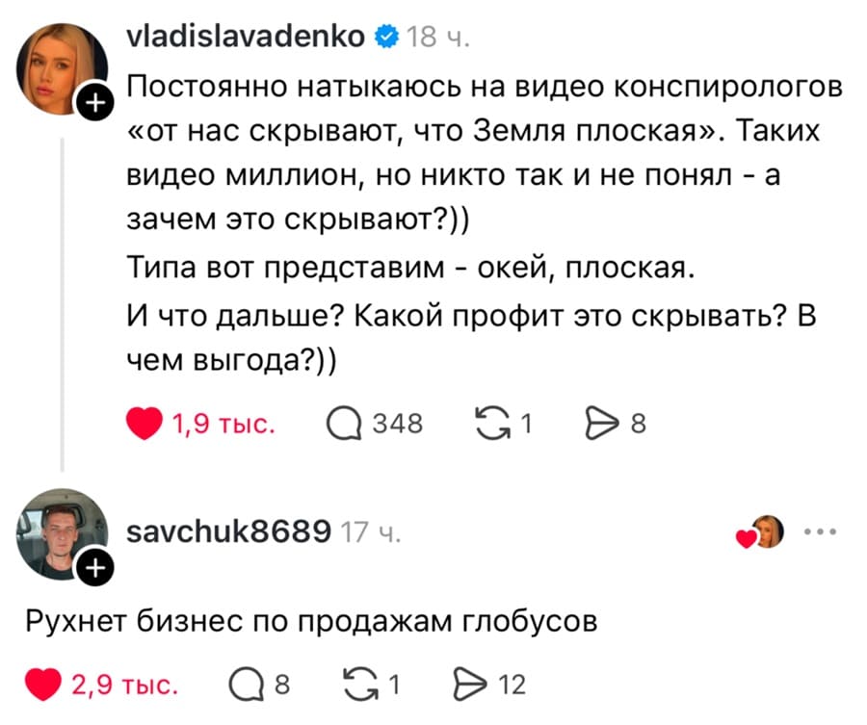The image size is (867, 725).
Task: Share savchuk8689's comment via the send icon
Action: tap(472, 685)
